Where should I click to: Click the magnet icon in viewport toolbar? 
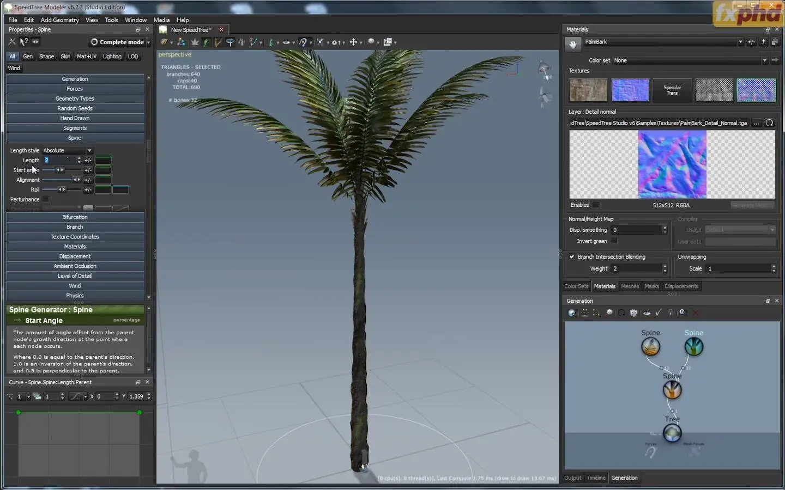pos(303,42)
